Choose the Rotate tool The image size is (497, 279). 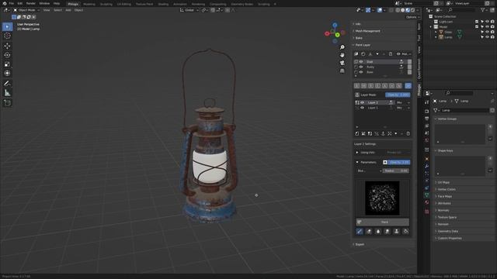coord(7,55)
